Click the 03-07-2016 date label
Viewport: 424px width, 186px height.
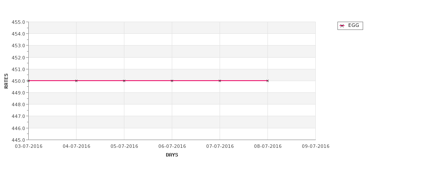tap(29, 147)
